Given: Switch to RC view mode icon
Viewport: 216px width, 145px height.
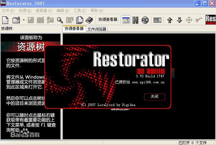Looking at the screenshot, I should pos(145,20).
